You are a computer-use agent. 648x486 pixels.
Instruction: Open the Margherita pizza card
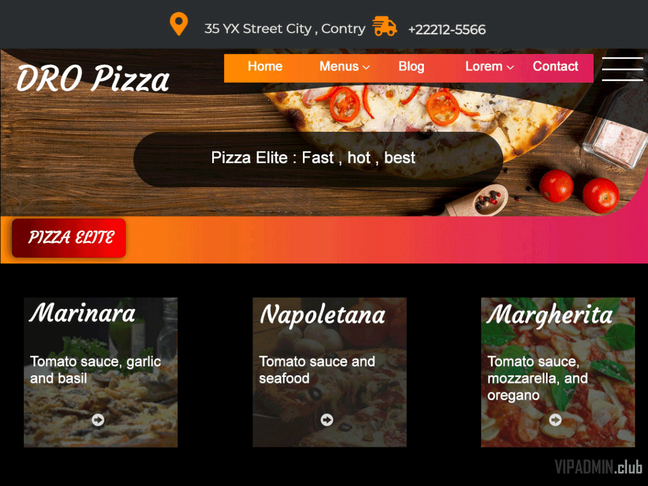pyautogui.click(x=558, y=372)
